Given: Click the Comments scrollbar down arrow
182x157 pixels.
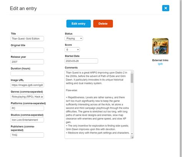Looking at the screenshot, I should 132,134.
